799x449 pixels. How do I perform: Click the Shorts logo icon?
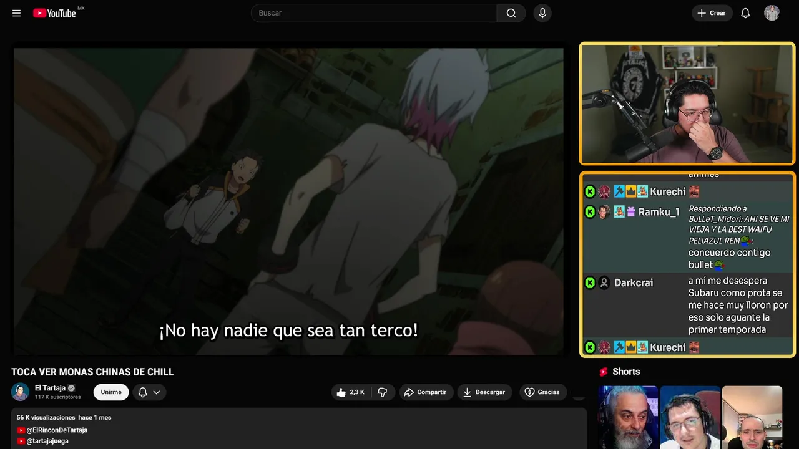point(604,372)
